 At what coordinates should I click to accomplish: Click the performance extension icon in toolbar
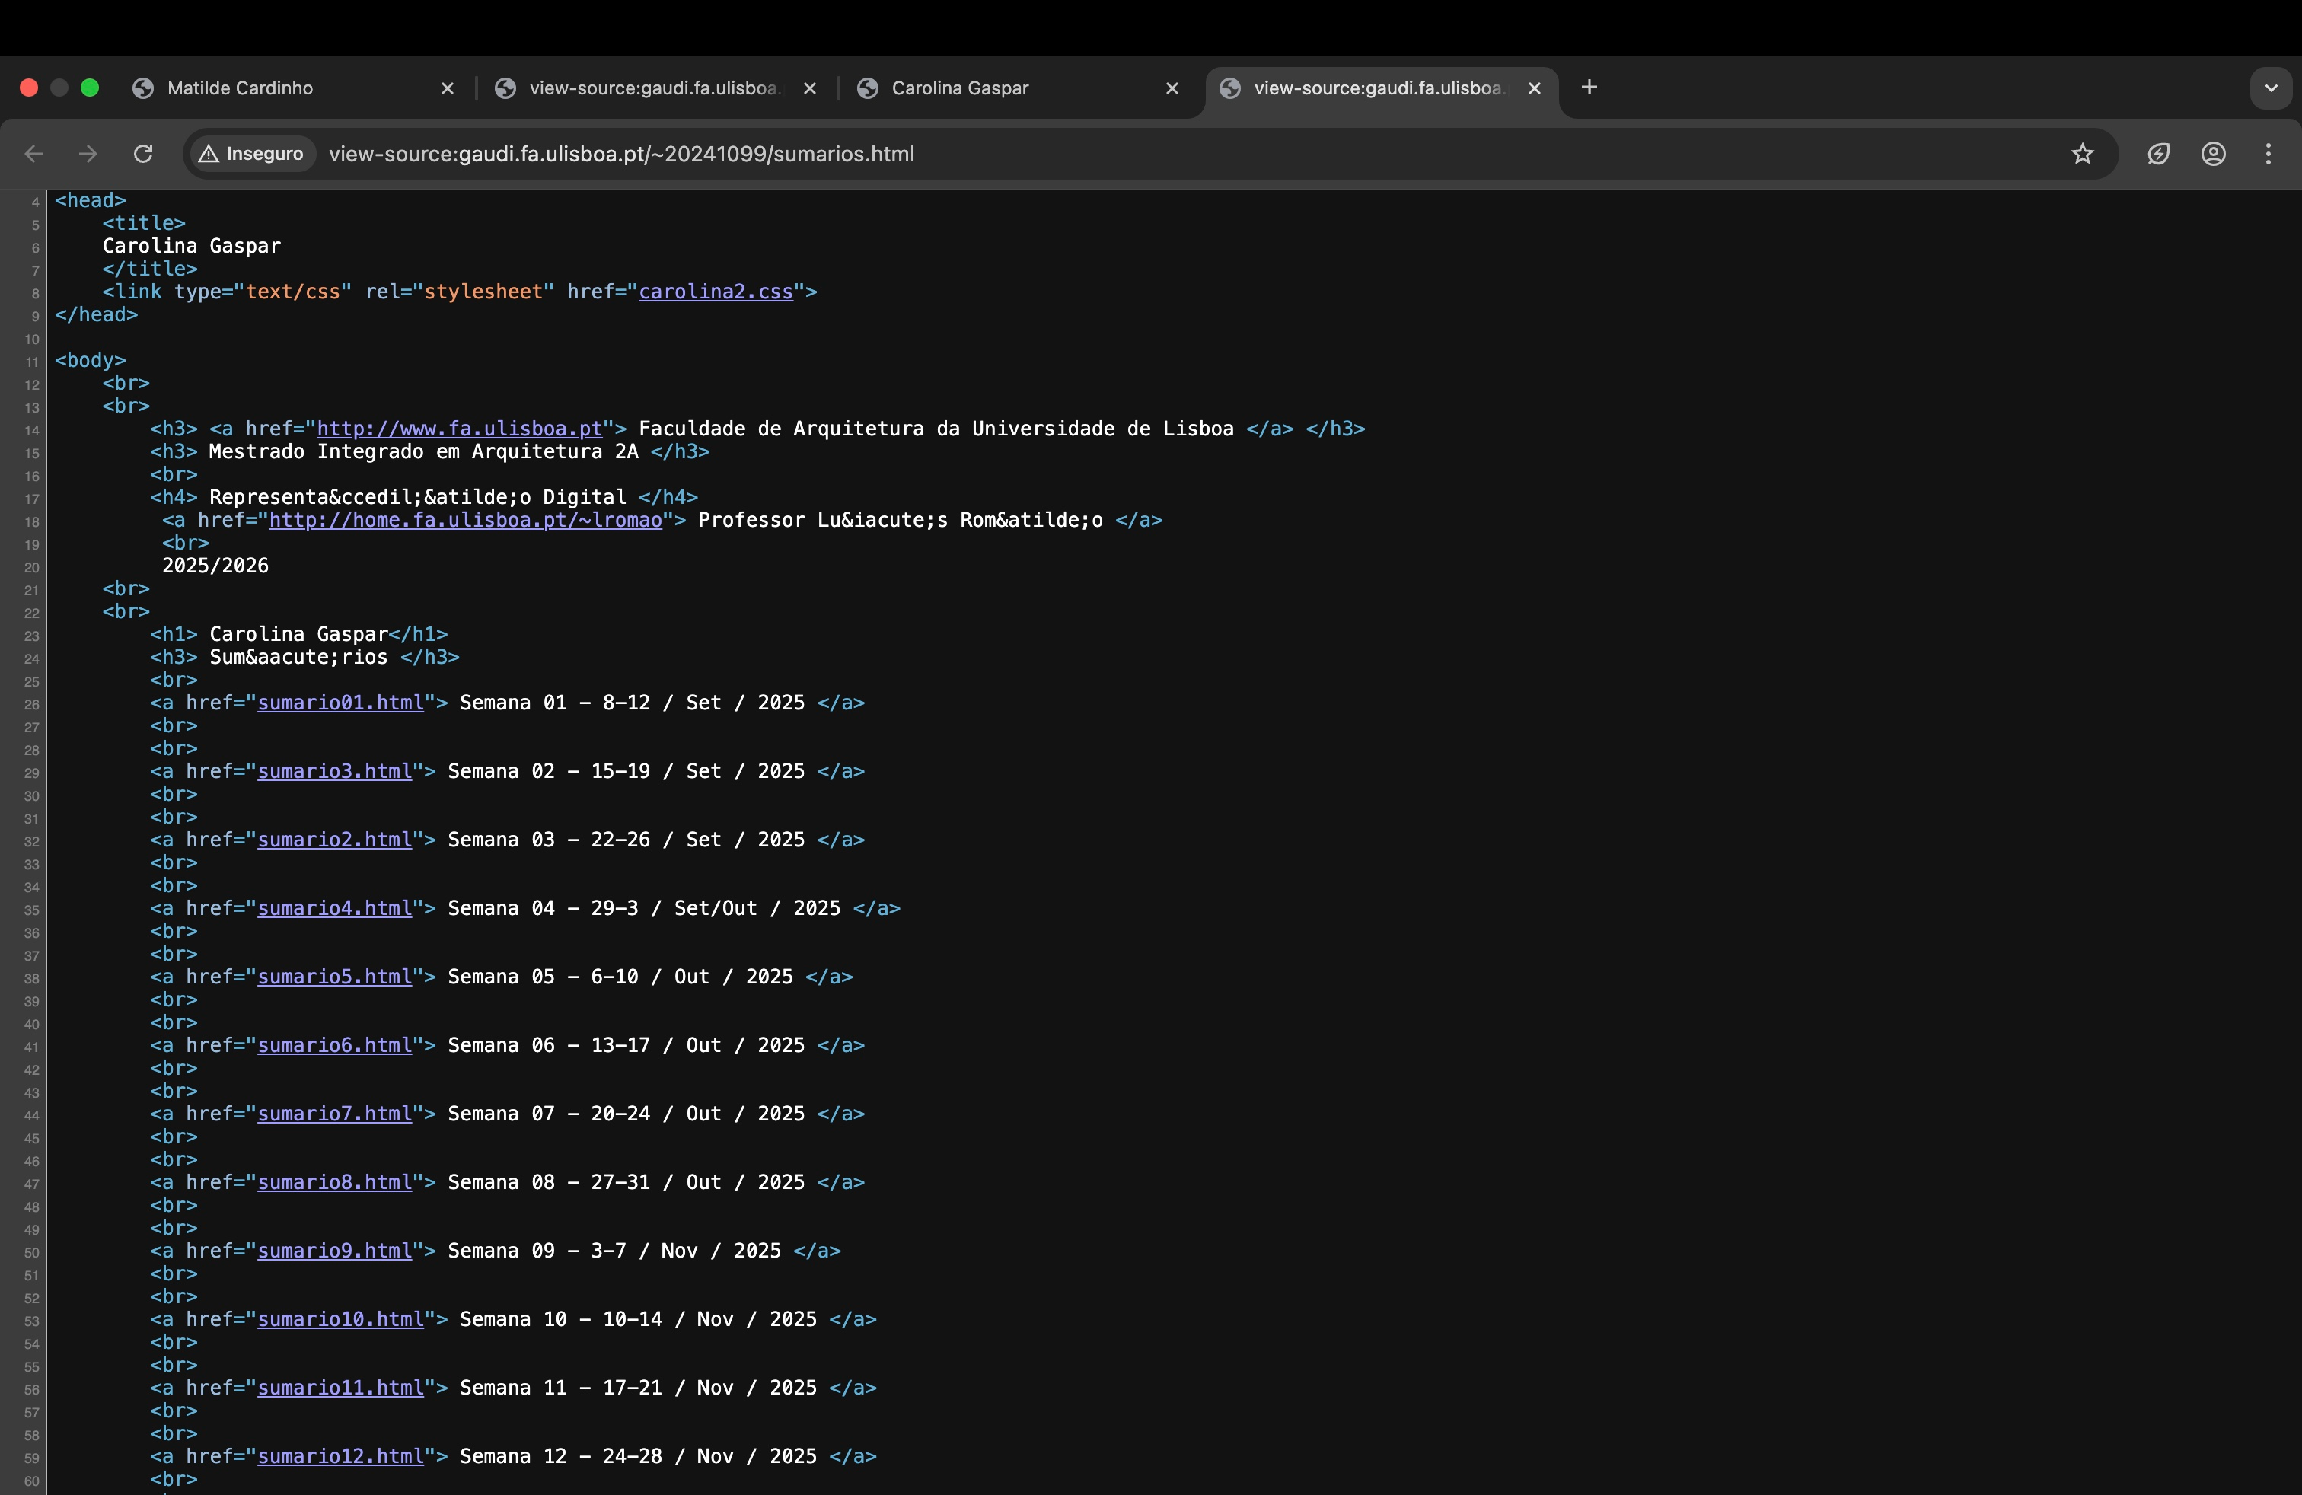click(x=2159, y=154)
